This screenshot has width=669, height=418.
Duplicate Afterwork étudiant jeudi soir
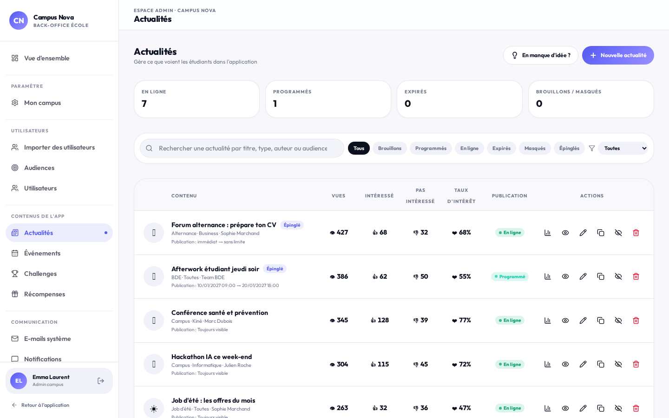pyautogui.click(x=601, y=276)
